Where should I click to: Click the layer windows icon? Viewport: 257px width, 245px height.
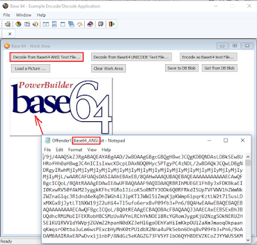click(63, 24)
